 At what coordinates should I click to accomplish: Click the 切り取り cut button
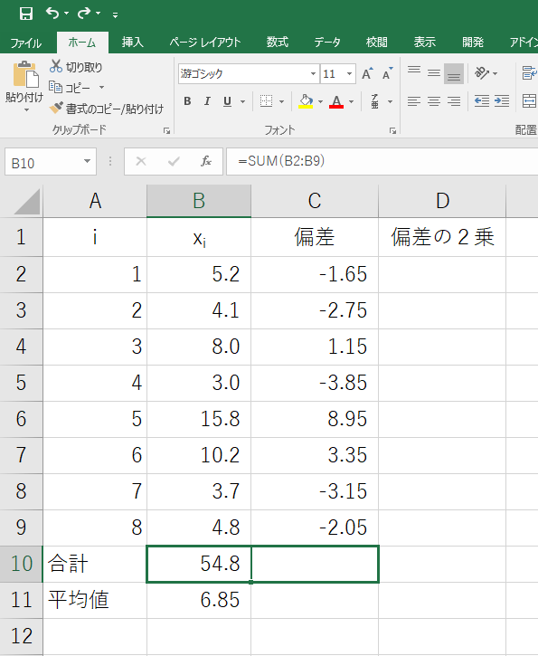(x=76, y=67)
